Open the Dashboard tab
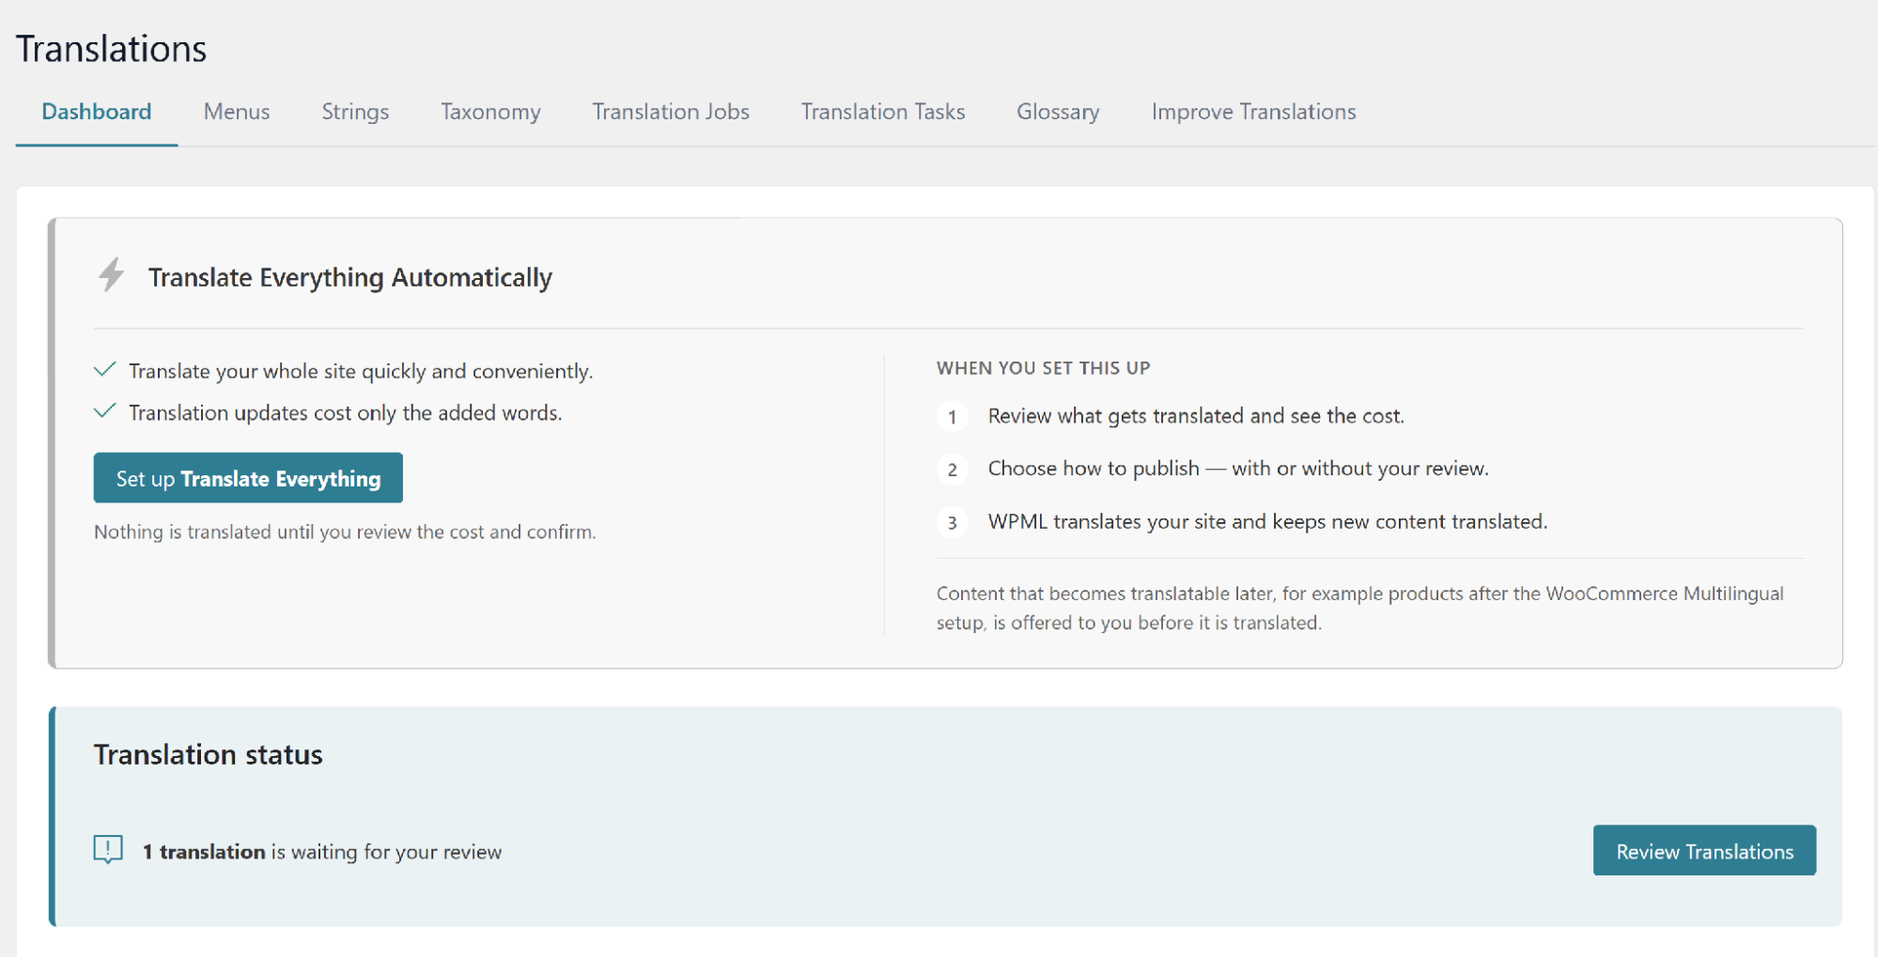Viewport: 1878px width, 958px height. coord(97,112)
